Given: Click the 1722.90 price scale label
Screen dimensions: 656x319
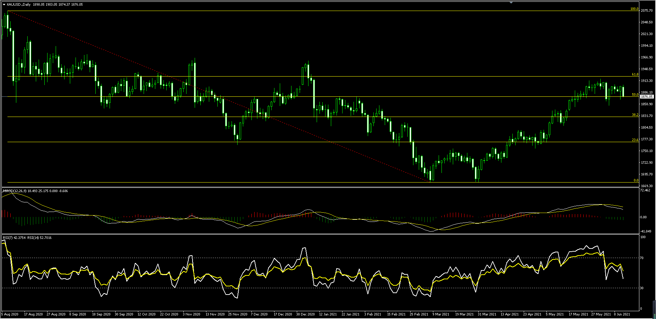Looking at the screenshot, I should pos(647,163).
